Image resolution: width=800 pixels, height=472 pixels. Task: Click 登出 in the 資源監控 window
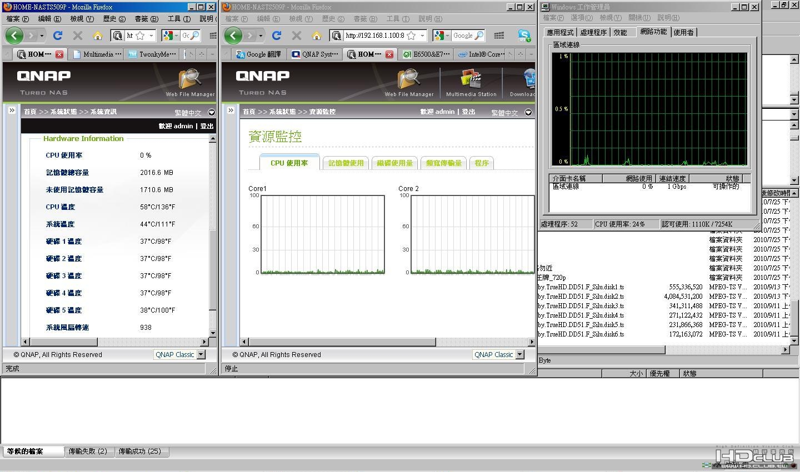pyautogui.click(x=469, y=112)
